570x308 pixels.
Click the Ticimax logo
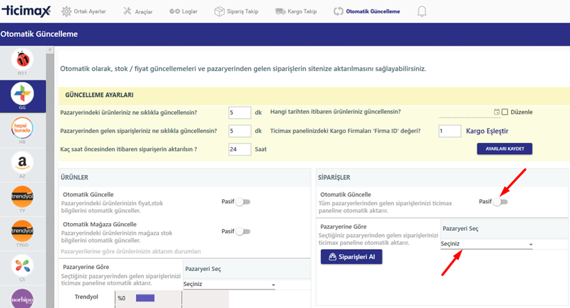pyautogui.click(x=26, y=11)
